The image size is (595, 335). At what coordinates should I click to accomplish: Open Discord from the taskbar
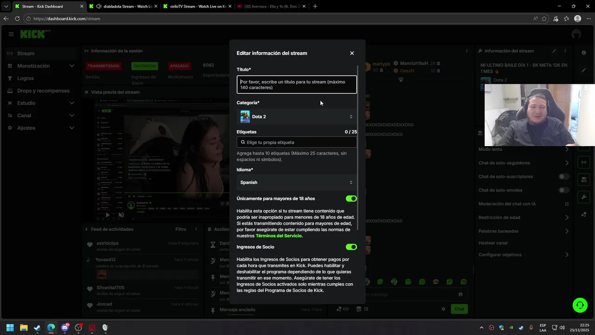tap(65, 328)
